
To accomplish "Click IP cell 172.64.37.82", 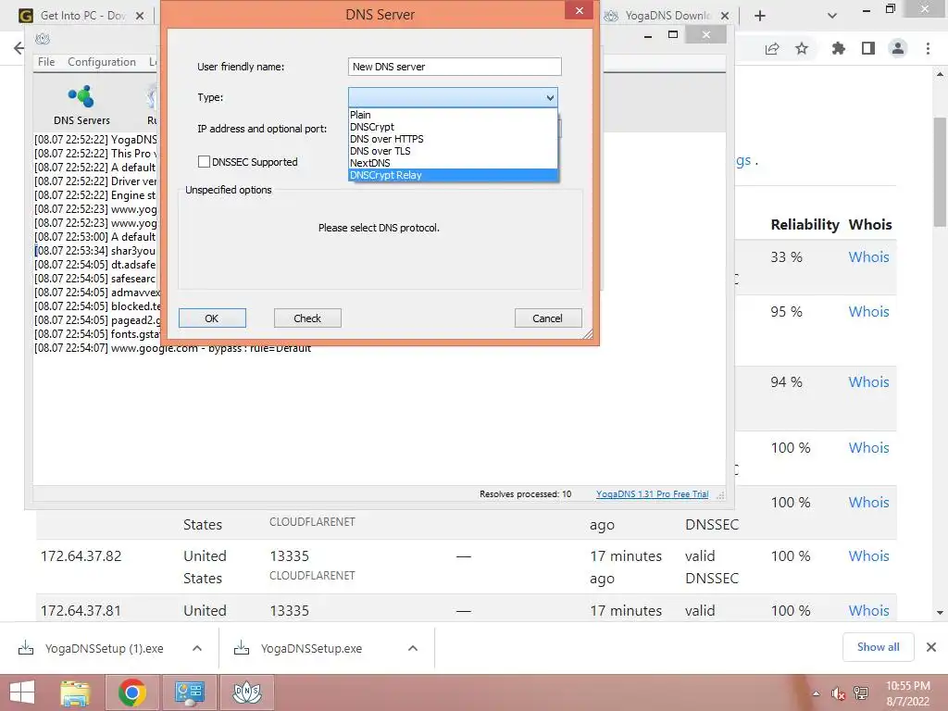I will pos(81,556).
